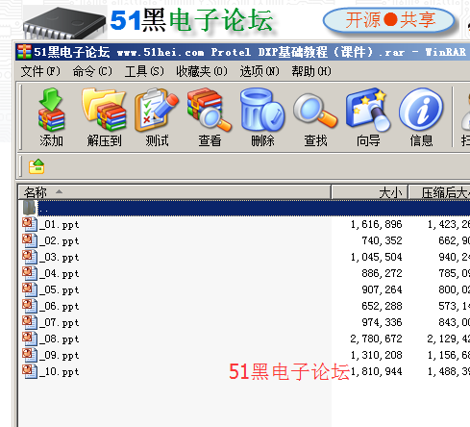Open the 帮助(H) menu
Image resolution: width=470 pixels, height=427 pixels.
311,71
